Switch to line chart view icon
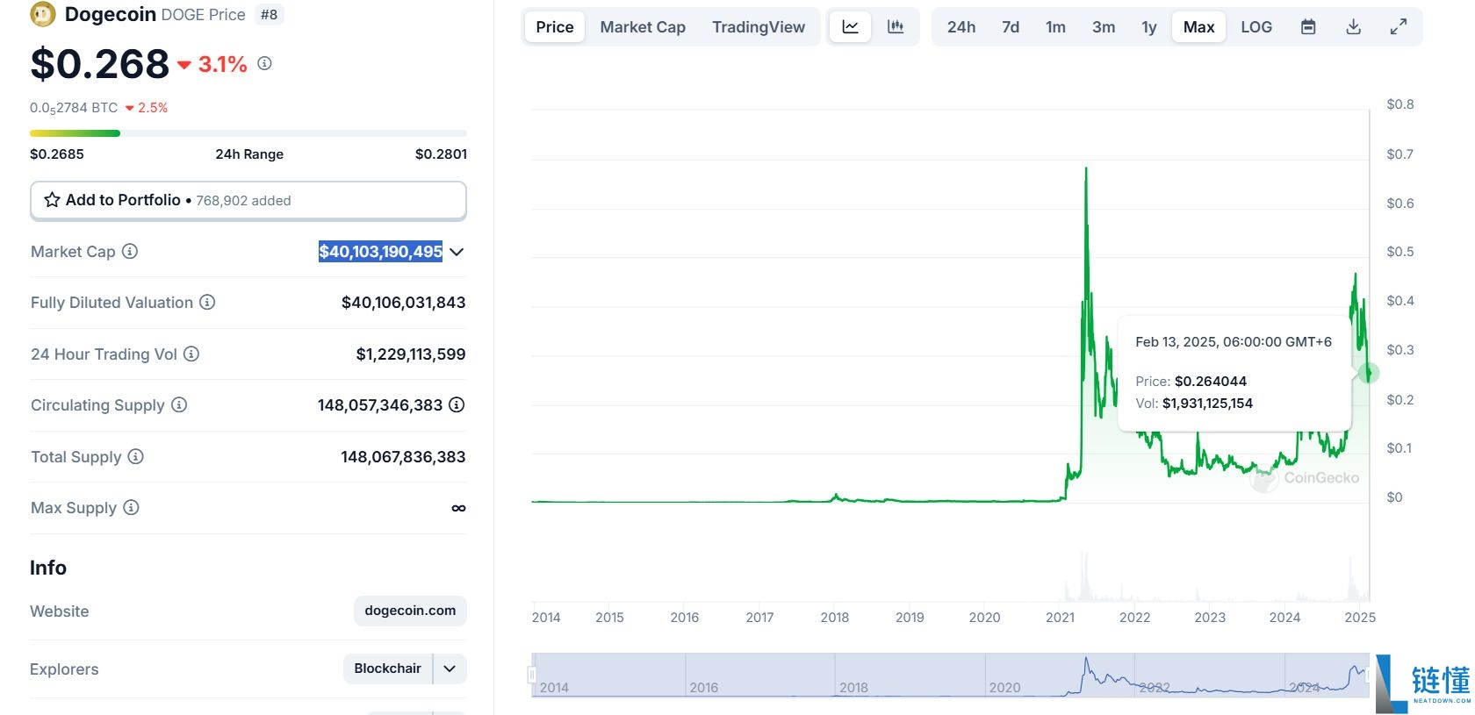Viewport: 1475px width, 715px height. click(850, 27)
